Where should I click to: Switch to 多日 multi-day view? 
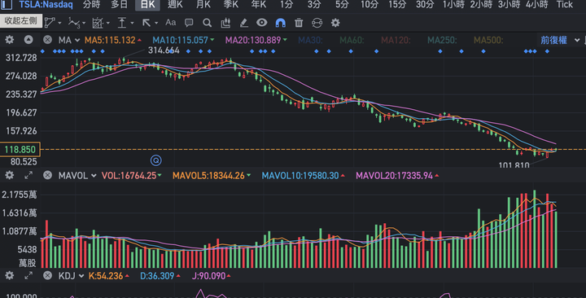119,5
